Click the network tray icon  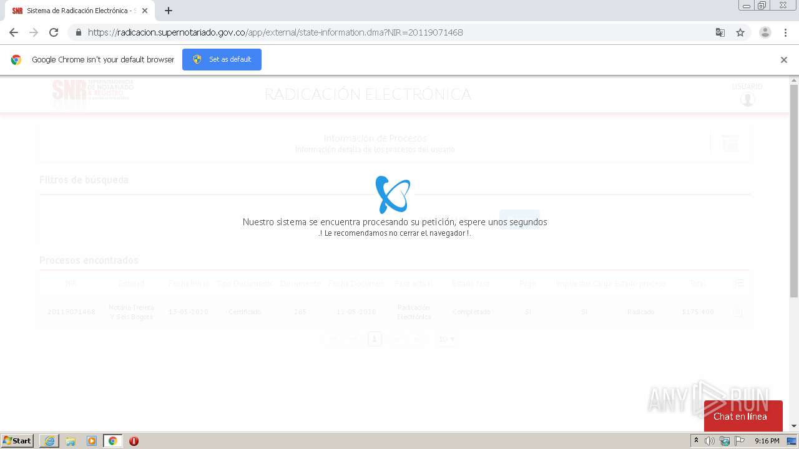(725, 441)
